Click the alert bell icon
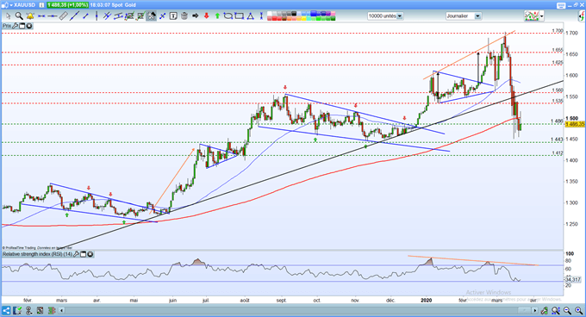Screen dimensions: 586x317 pos(30,16)
